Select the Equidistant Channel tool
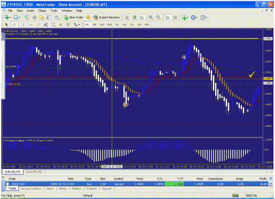275x199 pixels. pyautogui.click(x=46, y=25)
